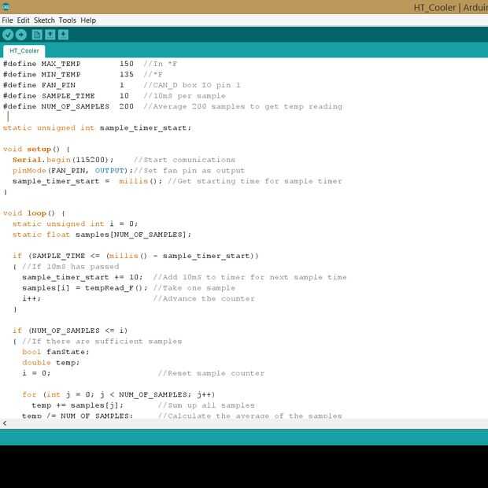Open the Sketch menu
Screen dimensions: 488x488
[44, 20]
